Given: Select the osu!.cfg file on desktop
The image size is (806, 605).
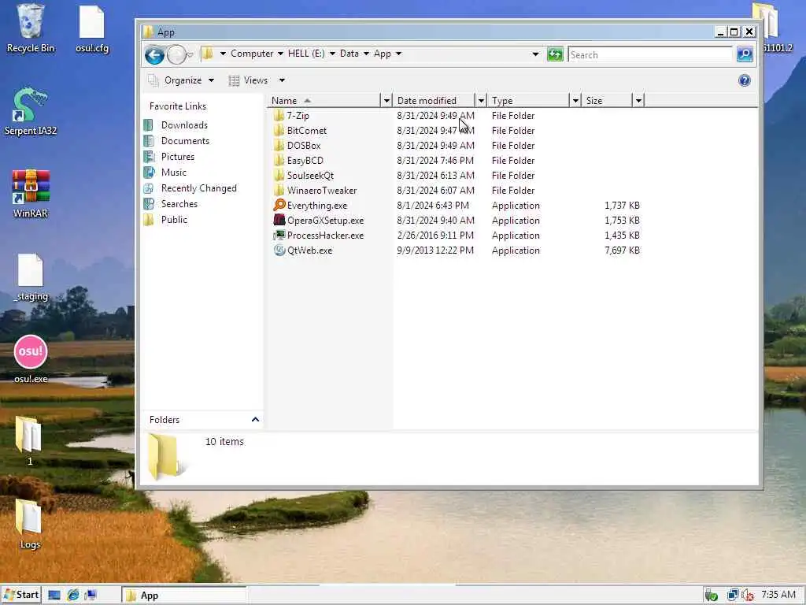Looking at the screenshot, I should [x=92, y=29].
